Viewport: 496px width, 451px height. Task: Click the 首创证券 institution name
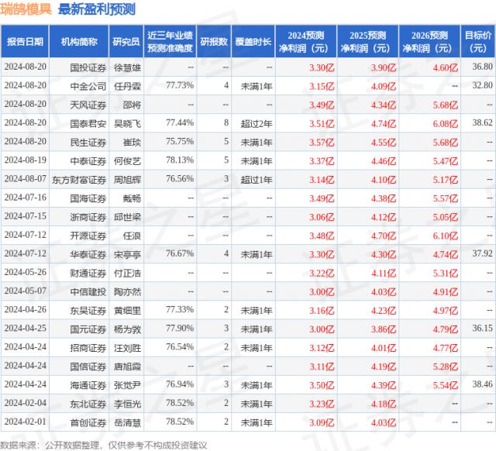pyautogui.click(x=84, y=422)
